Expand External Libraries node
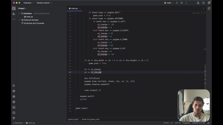This screenshot has width=223, height=125. point(20,20)
